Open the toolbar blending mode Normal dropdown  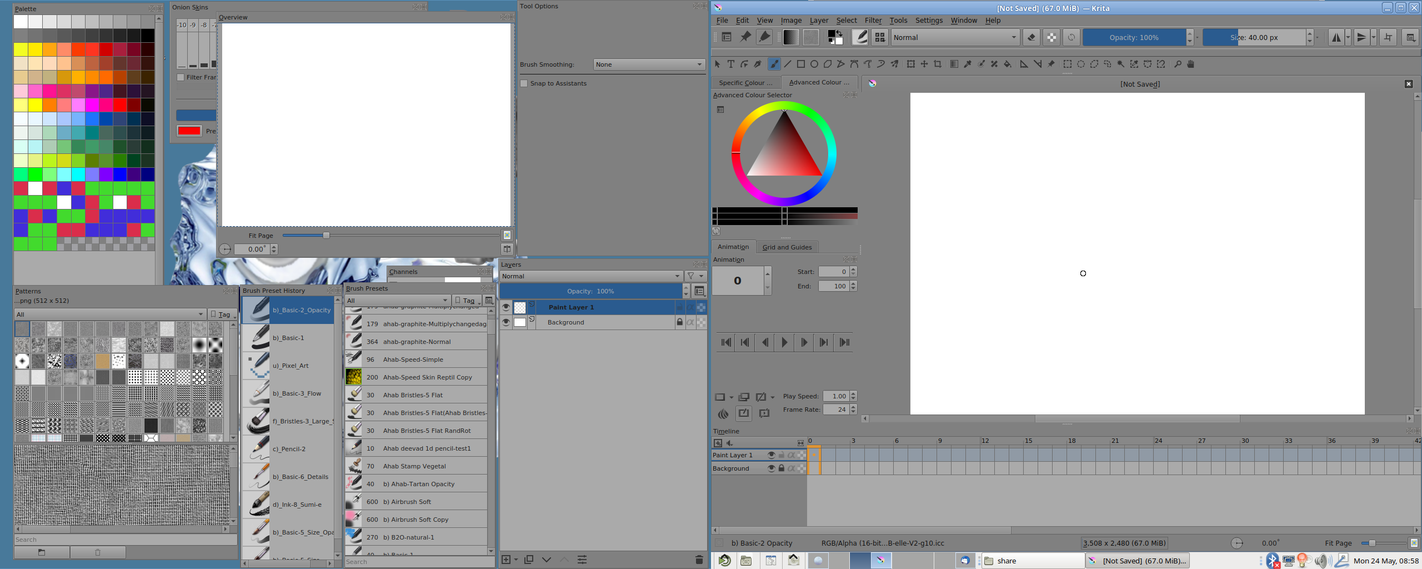click(x=955, y=37)
